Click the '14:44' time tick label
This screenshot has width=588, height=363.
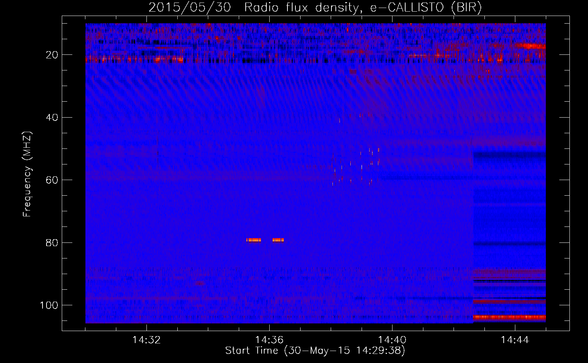pyautogui.click(x=515, y=340)
